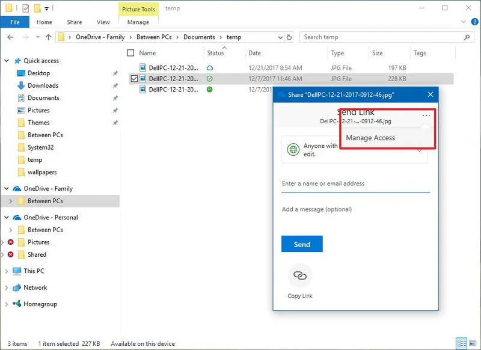
Task: Click the pin icon next to Desktop
Action: click(115, 73)
